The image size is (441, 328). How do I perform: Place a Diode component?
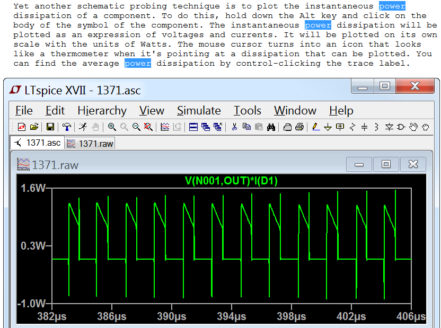tap(389, 127)
